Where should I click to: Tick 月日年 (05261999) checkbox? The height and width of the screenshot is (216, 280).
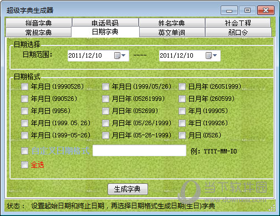[105, 99]
